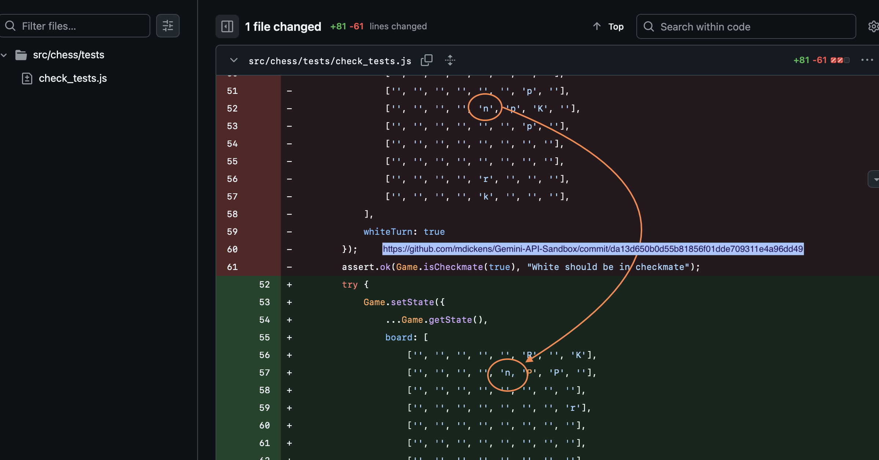Click the up arrow icon beside Top

tap(597, 26)
